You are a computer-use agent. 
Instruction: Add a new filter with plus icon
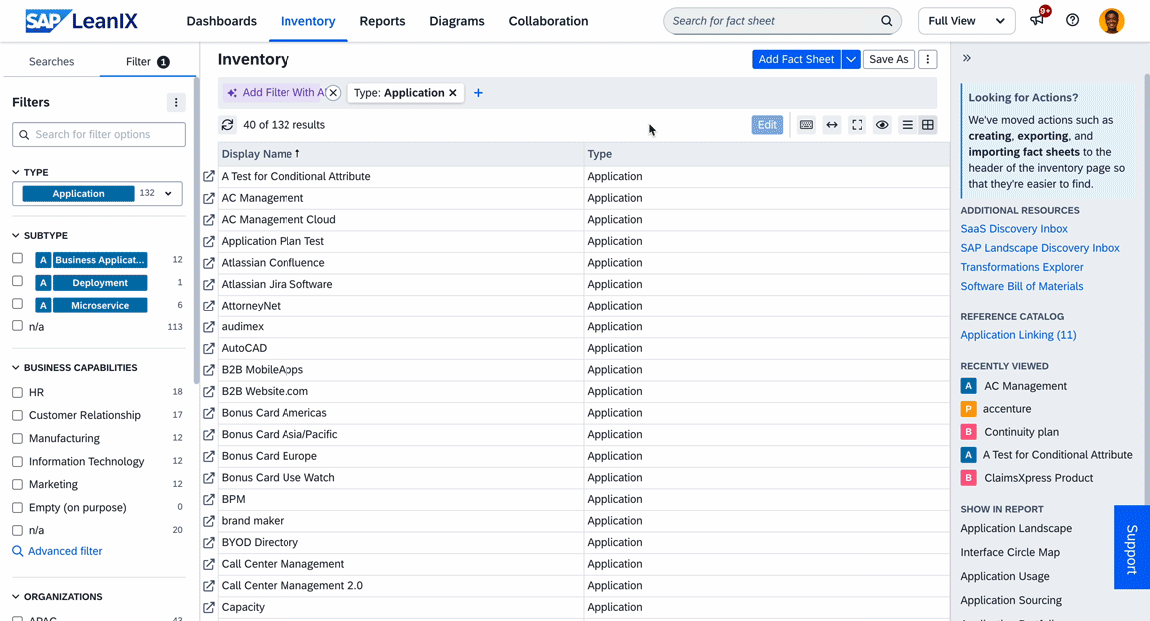point(478,93)
